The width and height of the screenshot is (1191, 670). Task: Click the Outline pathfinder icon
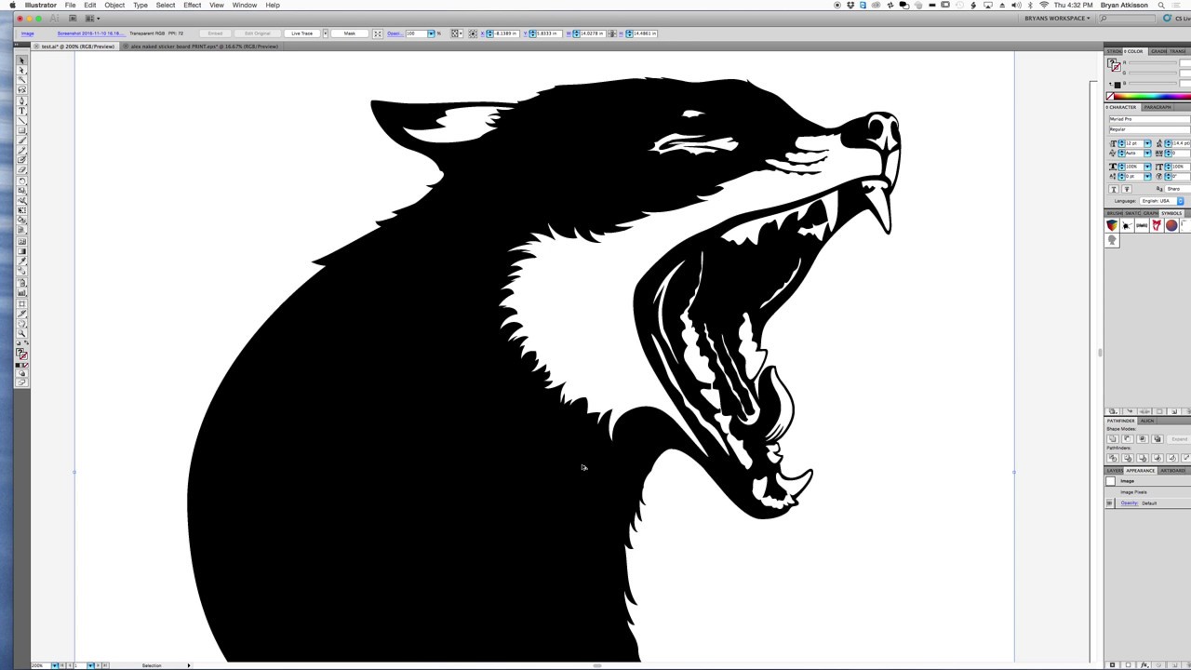tap(1172, 458)
